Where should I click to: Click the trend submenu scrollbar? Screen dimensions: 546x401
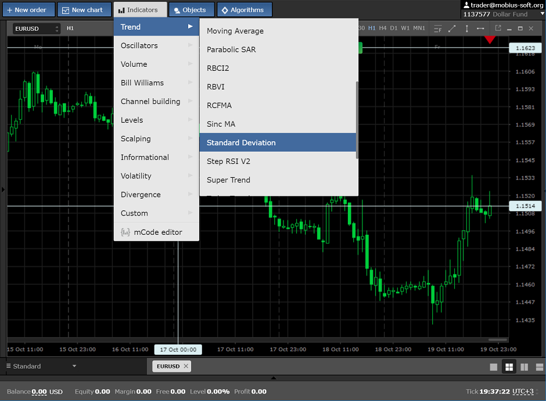click(357, 120)
